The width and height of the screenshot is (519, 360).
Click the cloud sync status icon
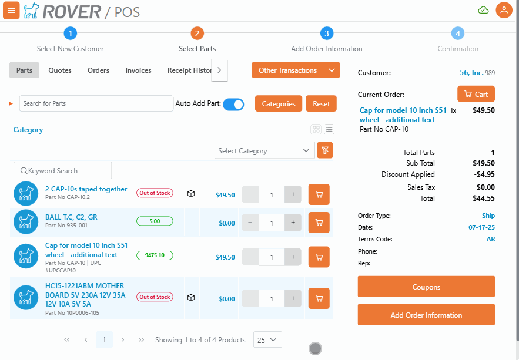483,10
